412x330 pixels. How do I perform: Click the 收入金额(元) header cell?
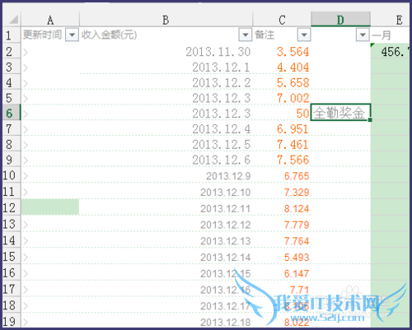pos(166,35)
